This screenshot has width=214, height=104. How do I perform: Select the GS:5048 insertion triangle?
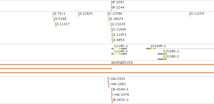pyautogui.click(x=54, y=21)
